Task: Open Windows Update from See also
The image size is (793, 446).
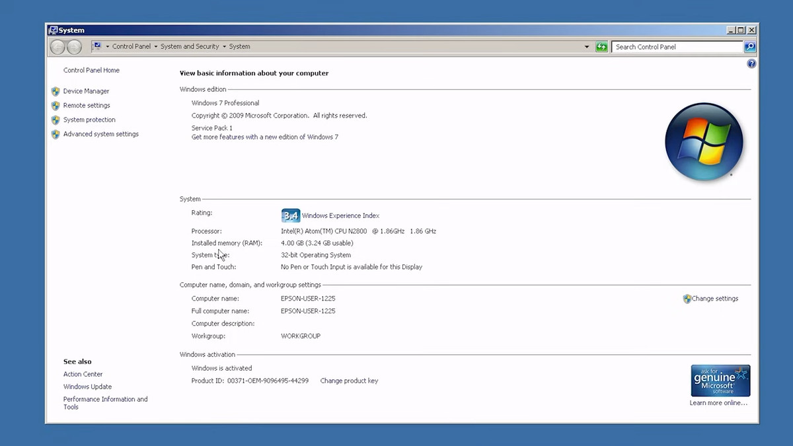Action: (x=87, y=387)
